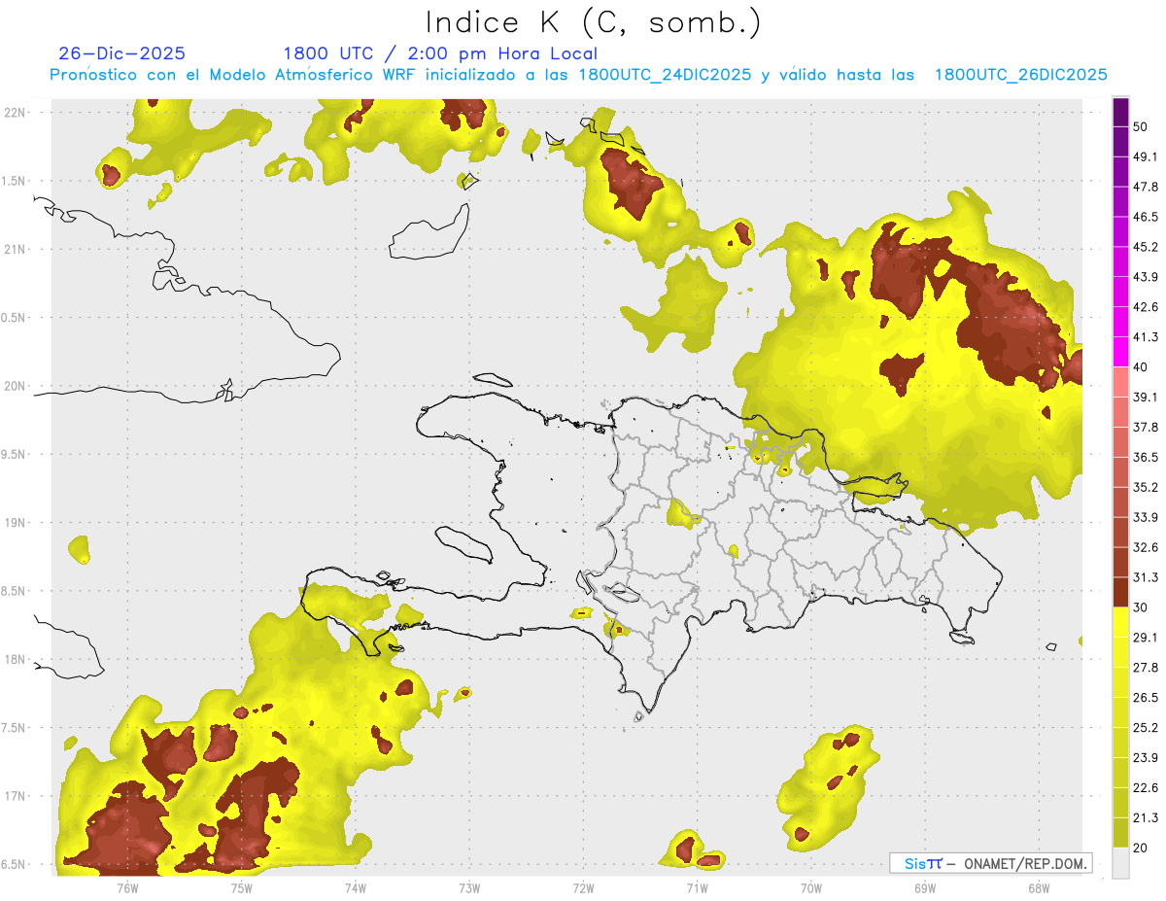Click the '75W' longitude axis label
Viewport: 1166px width, 901px height.
point(241,887)
